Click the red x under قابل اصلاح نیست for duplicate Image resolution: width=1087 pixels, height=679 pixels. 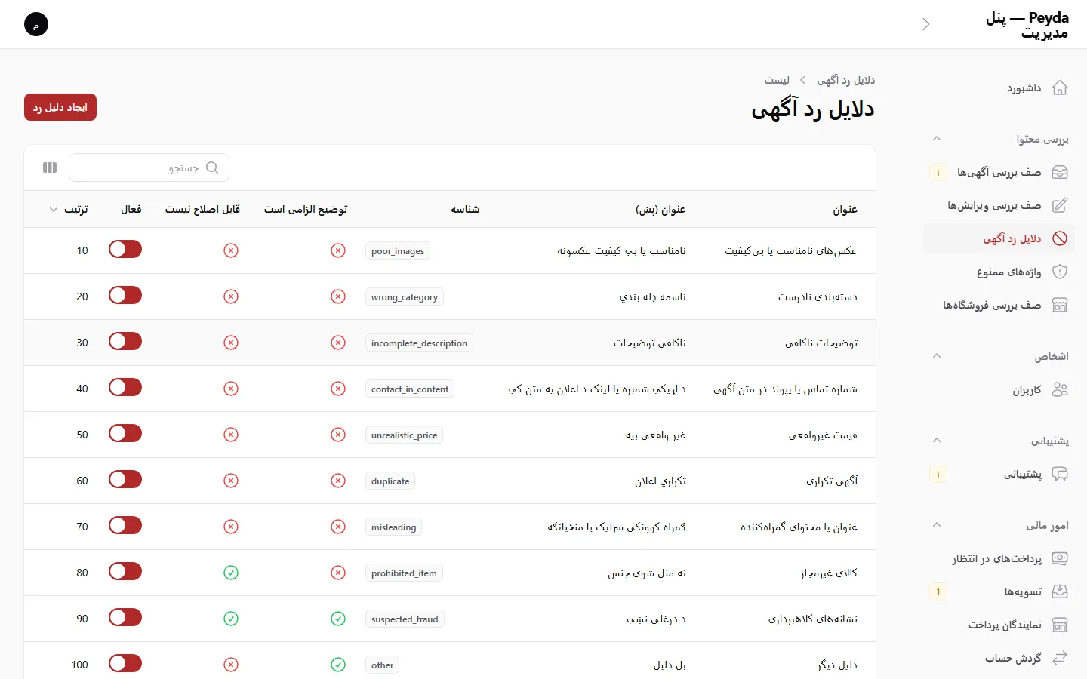[x=231, y=481]
